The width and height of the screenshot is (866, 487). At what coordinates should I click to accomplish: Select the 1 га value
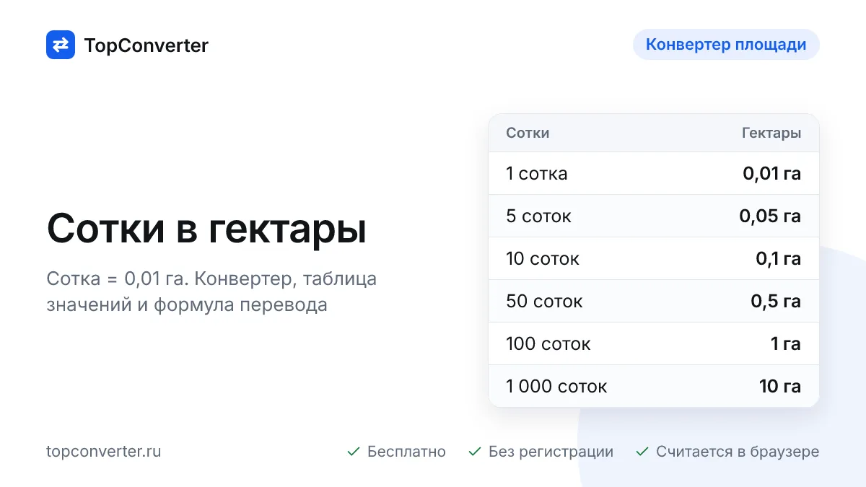pos(786,344)
